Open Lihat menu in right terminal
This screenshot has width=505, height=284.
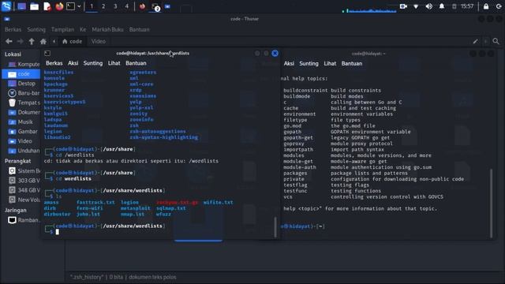tap(330, 63)
